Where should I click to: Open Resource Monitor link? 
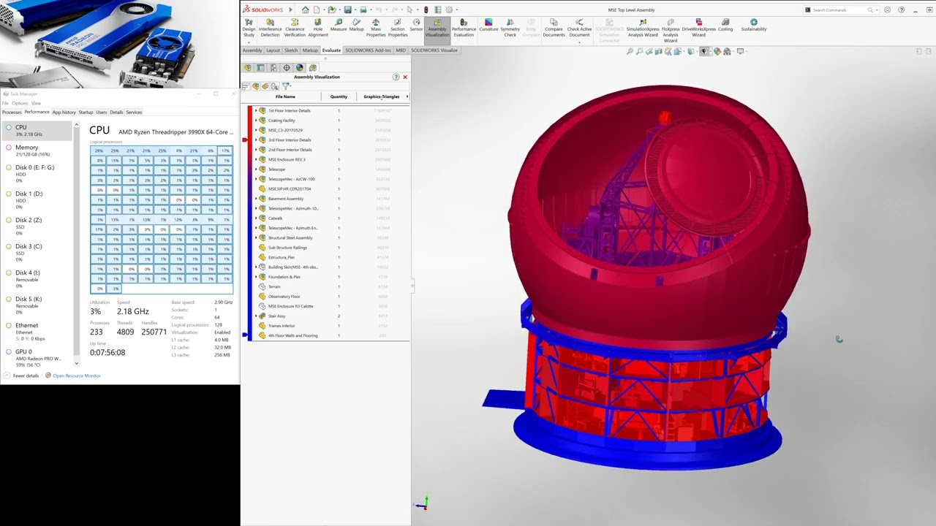(73, 376)
